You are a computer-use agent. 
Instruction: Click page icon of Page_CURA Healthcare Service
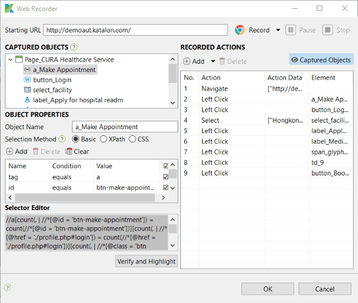19,59
